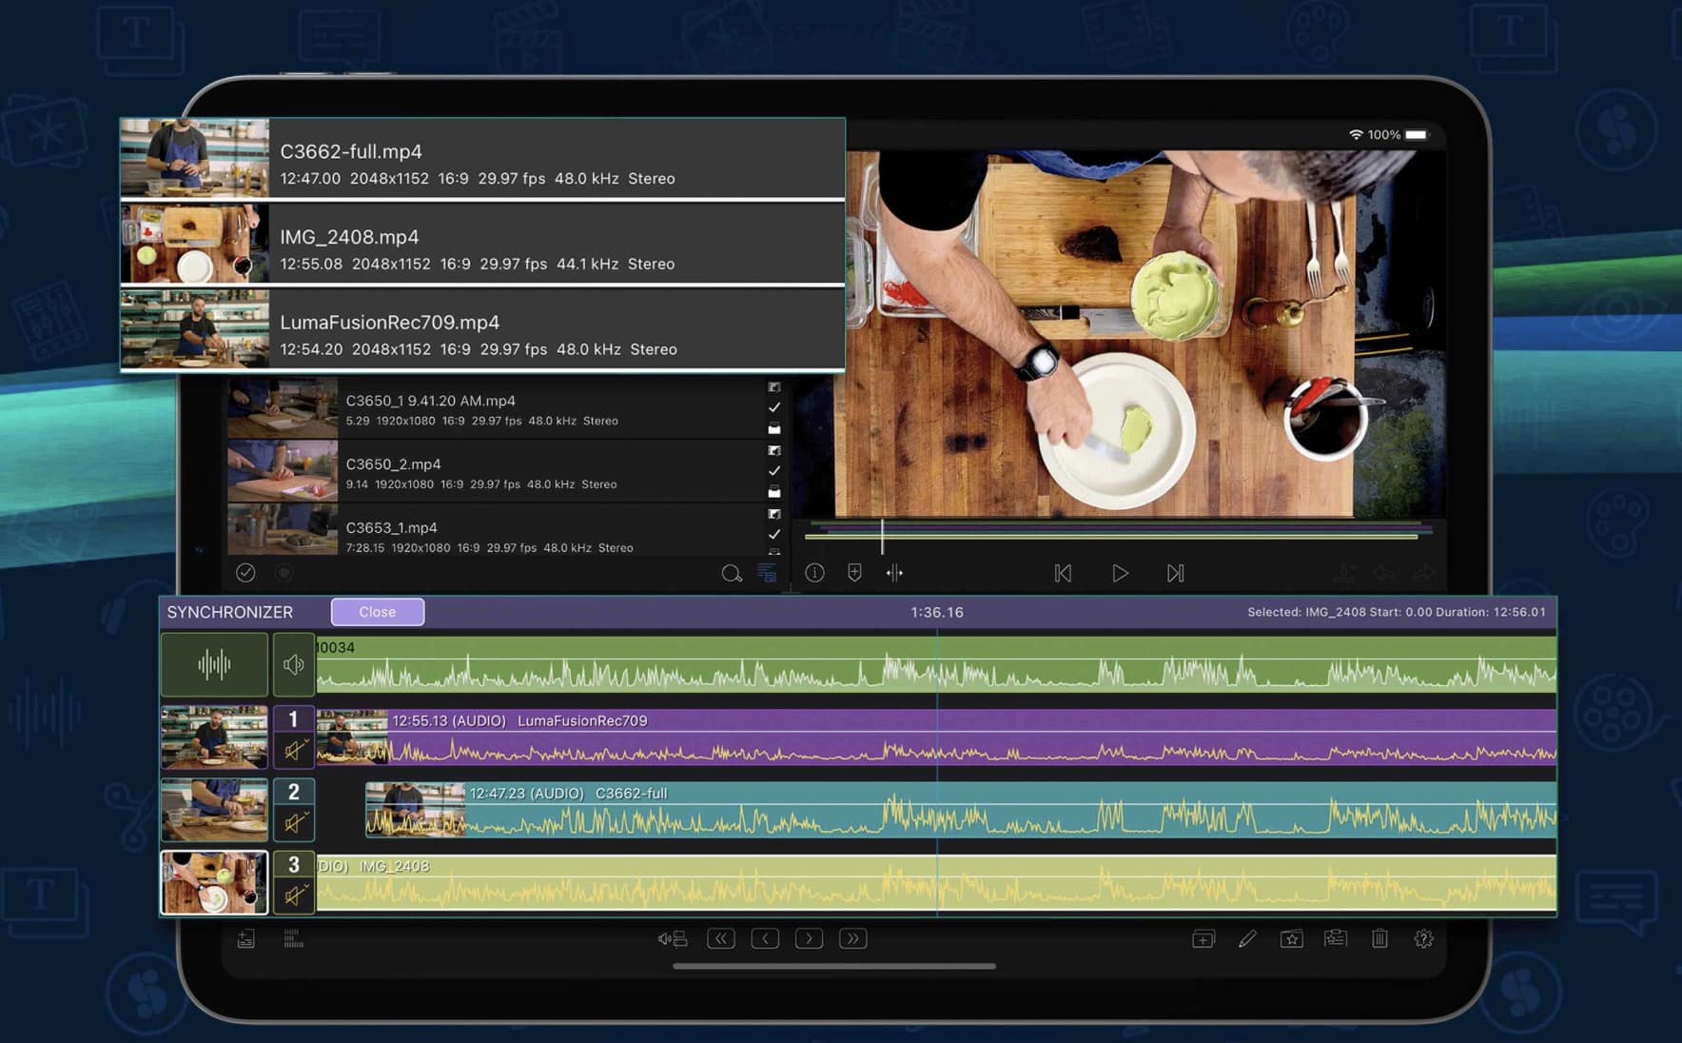
Task: Click the C3662-full teal audio clip
Action: [961, 810]
